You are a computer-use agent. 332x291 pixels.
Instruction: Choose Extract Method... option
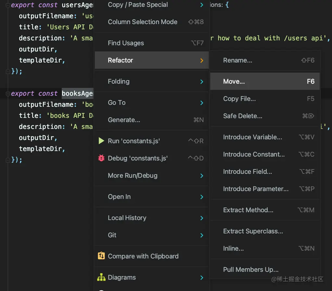click(x=265, y=210)
